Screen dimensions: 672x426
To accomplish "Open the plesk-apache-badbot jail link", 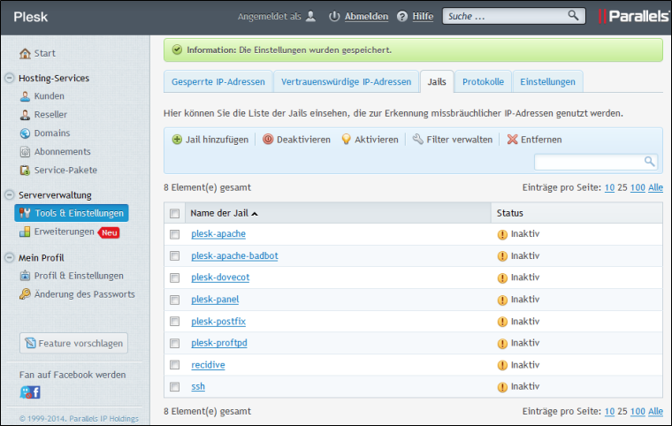I will tap(234, 255).
